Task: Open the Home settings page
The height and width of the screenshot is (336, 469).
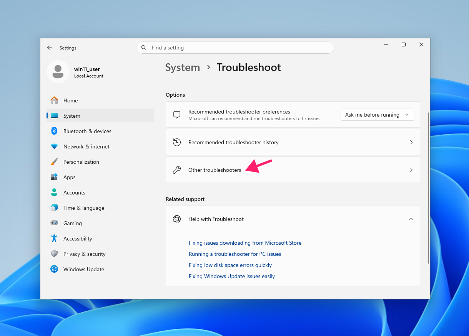Action: click(x=100, y=100)
